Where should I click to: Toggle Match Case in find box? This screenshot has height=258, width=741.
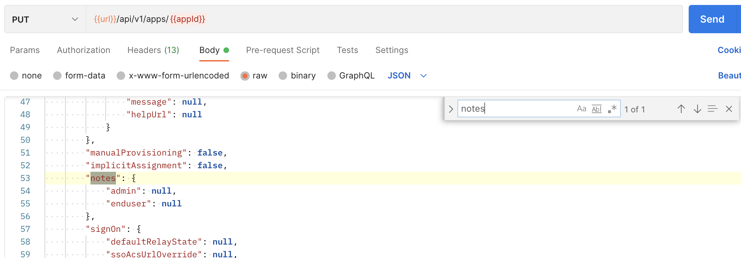tap(581, 109)
